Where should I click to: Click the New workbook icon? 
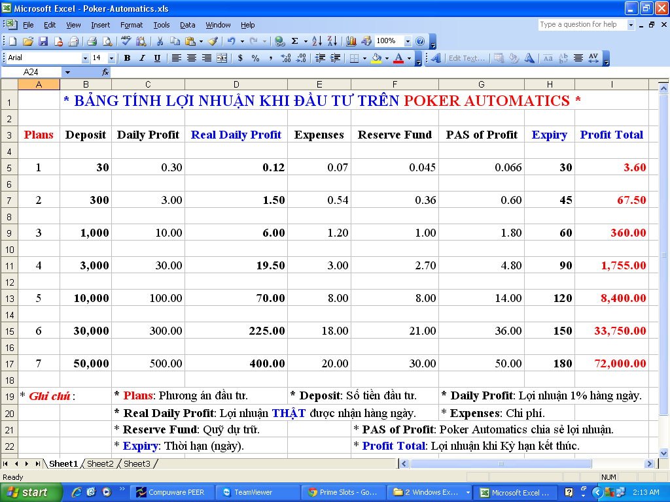(x=13, y=41)
